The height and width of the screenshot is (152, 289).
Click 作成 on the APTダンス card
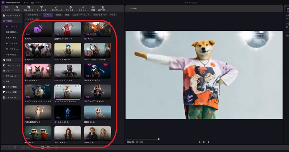(88, 34)
